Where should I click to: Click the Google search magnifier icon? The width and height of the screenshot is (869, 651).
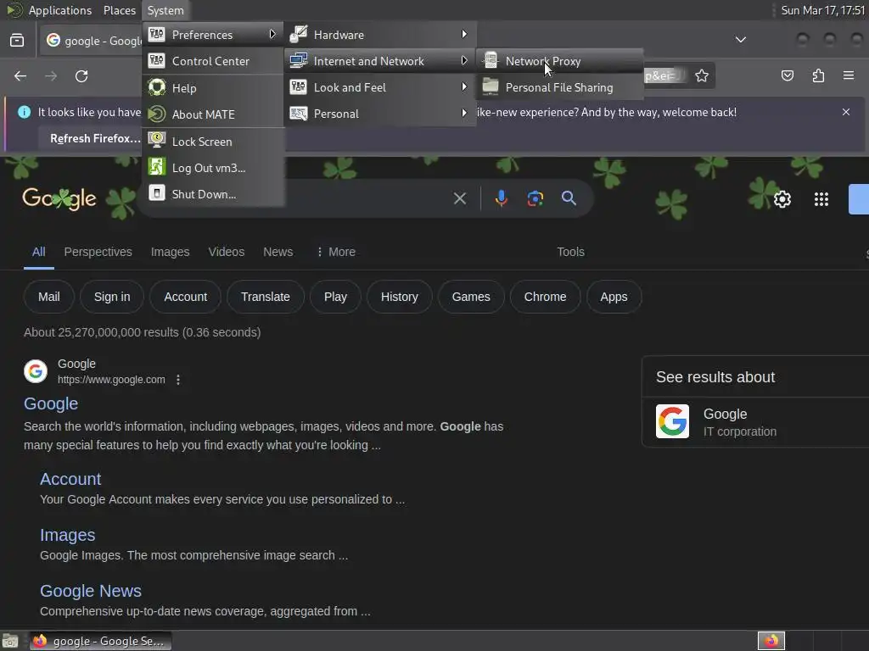[x=569, y=198]
